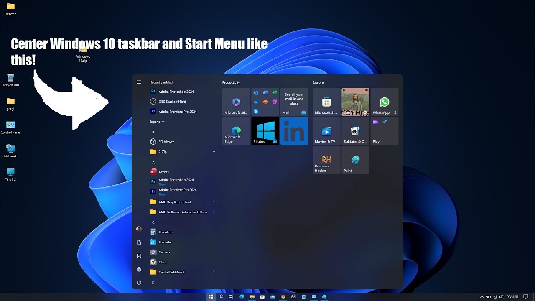
Task: Click the A letter heading
Action: [153, 162]
